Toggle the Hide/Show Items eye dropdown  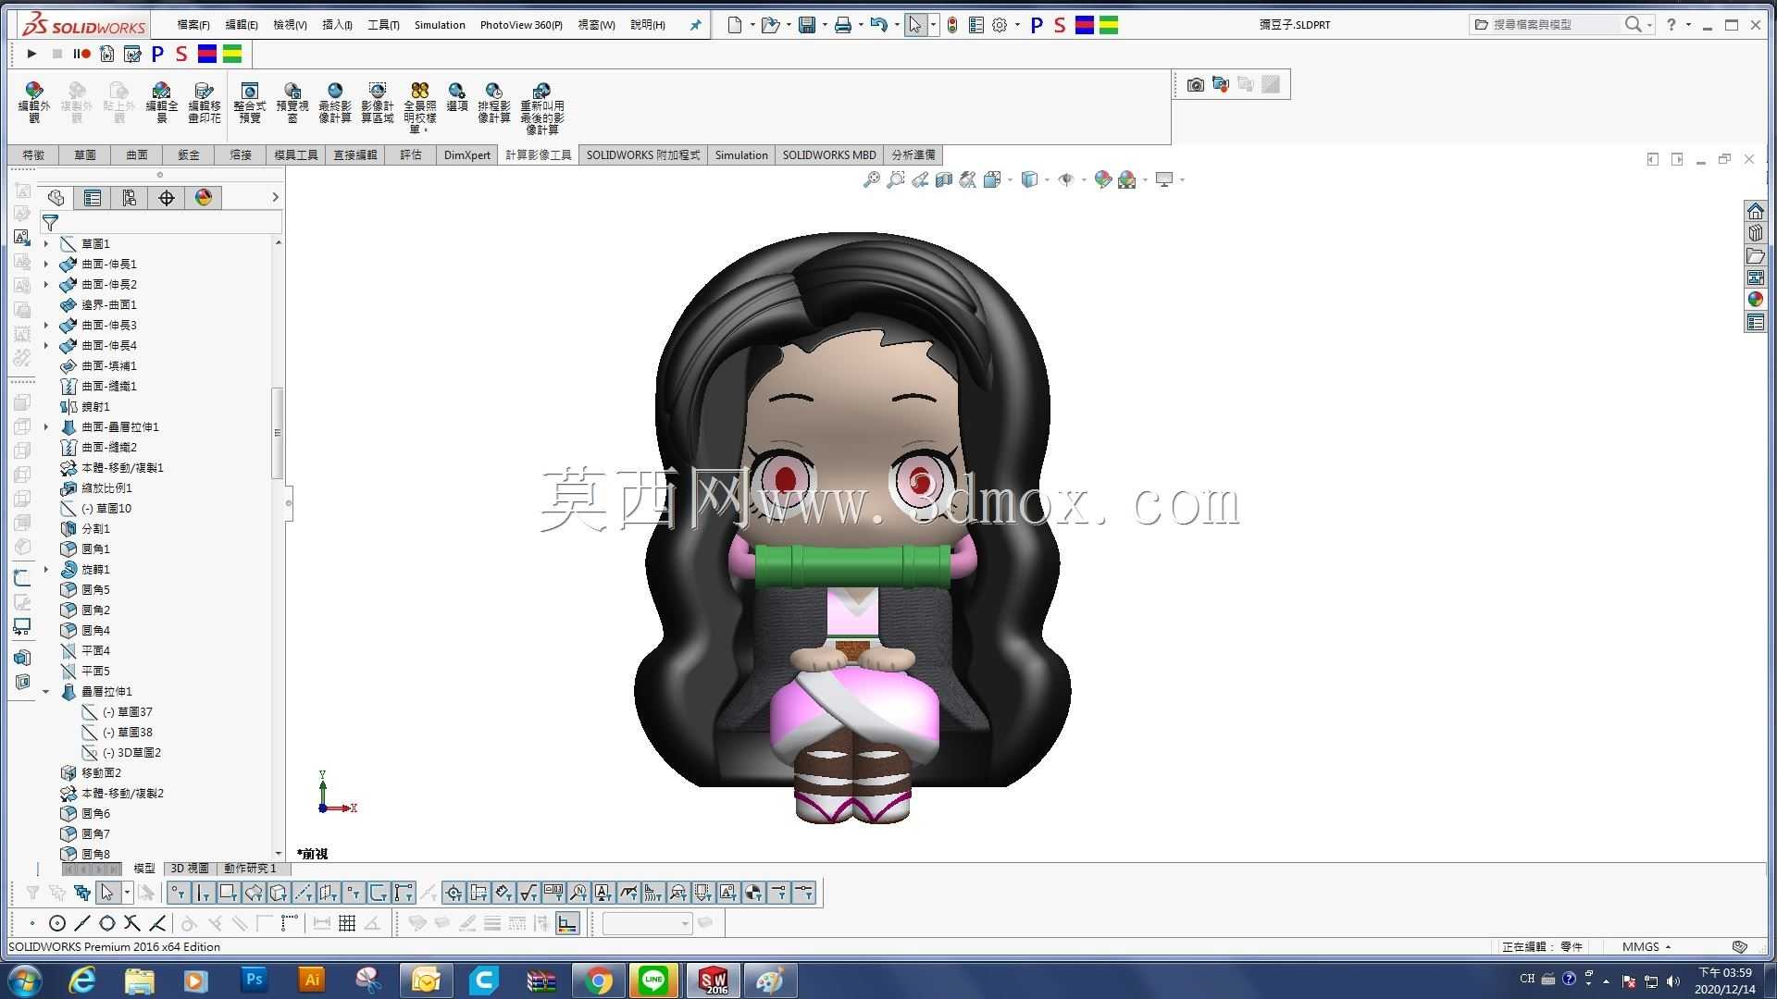point(1070,179)
